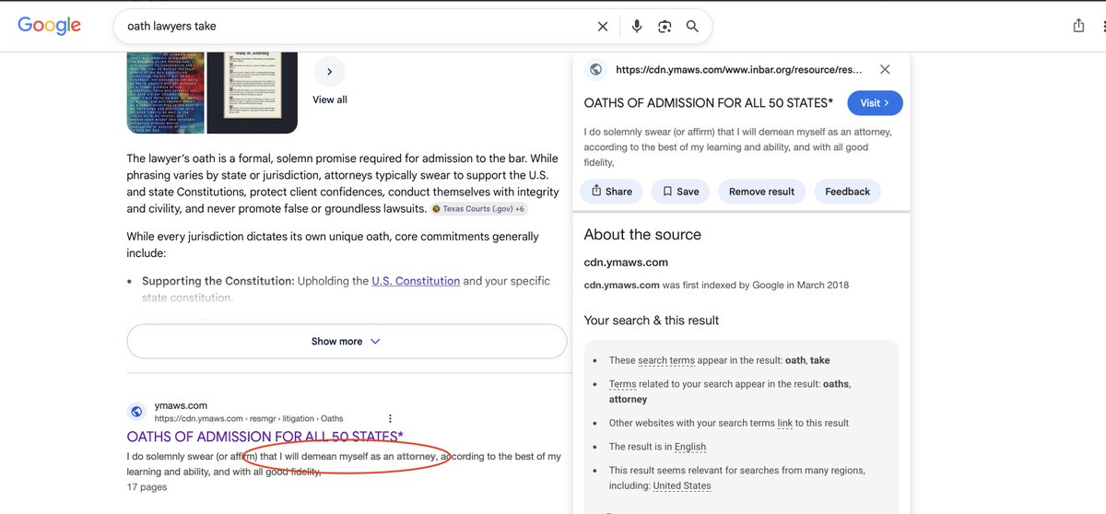
Task: Clear the search box with X icon
Action: coord(603,26)
